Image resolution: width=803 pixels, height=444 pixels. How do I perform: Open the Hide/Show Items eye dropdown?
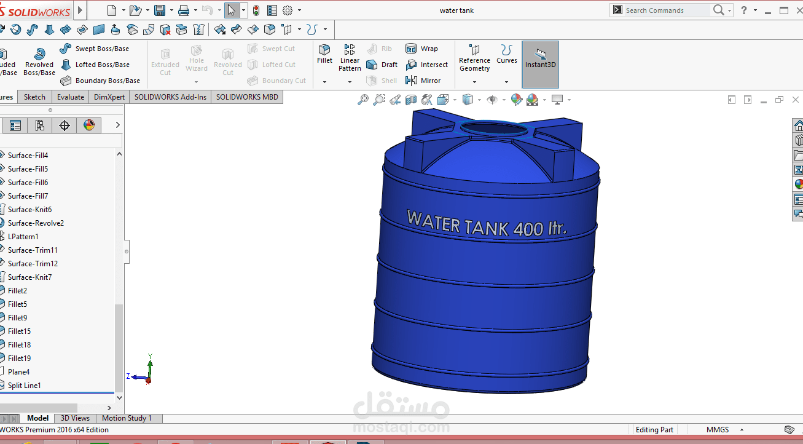click(x=504, y=100)
